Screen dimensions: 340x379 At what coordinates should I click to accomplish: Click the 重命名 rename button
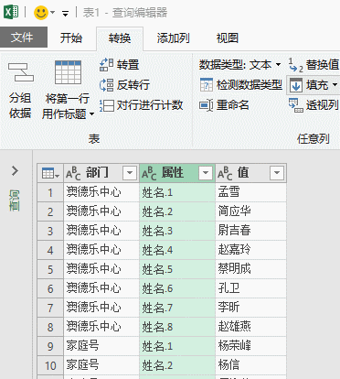(224, 105)
